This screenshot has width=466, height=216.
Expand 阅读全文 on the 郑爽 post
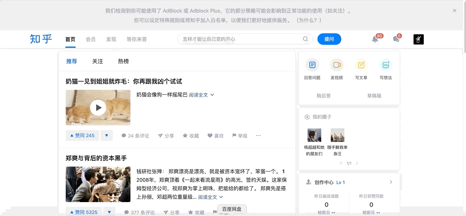click(211, 197)
